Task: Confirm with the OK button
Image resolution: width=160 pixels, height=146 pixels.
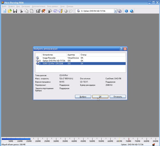Action: (100, 97)
